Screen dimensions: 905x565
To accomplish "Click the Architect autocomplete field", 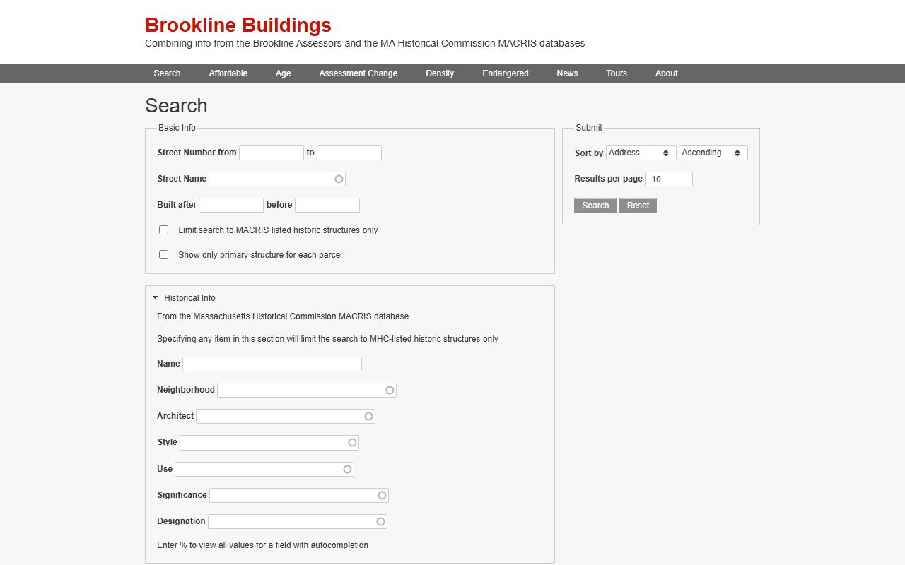I will coord(286,416).
